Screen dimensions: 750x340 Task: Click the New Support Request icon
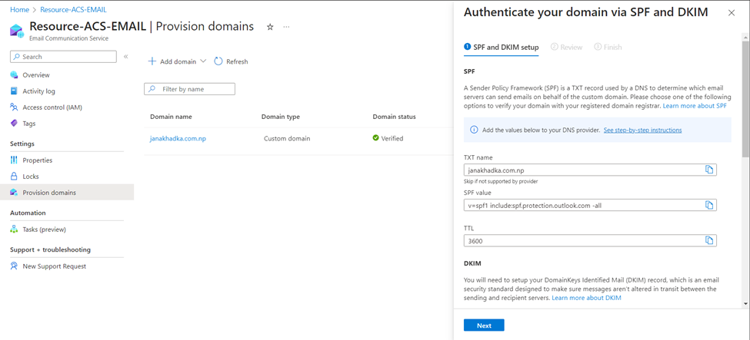[x=15, y=266]
